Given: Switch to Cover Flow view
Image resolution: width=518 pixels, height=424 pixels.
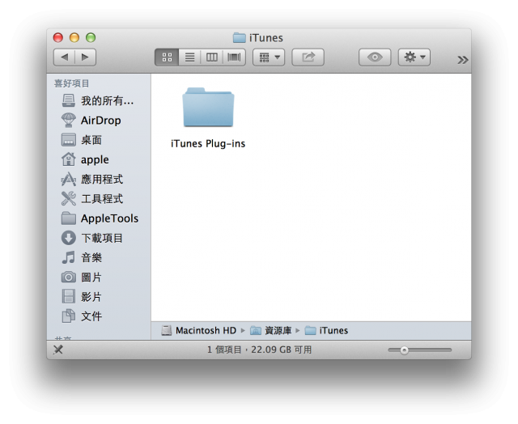Looking at the screenshot, I should pyautogui.click(x=234, y=57).
